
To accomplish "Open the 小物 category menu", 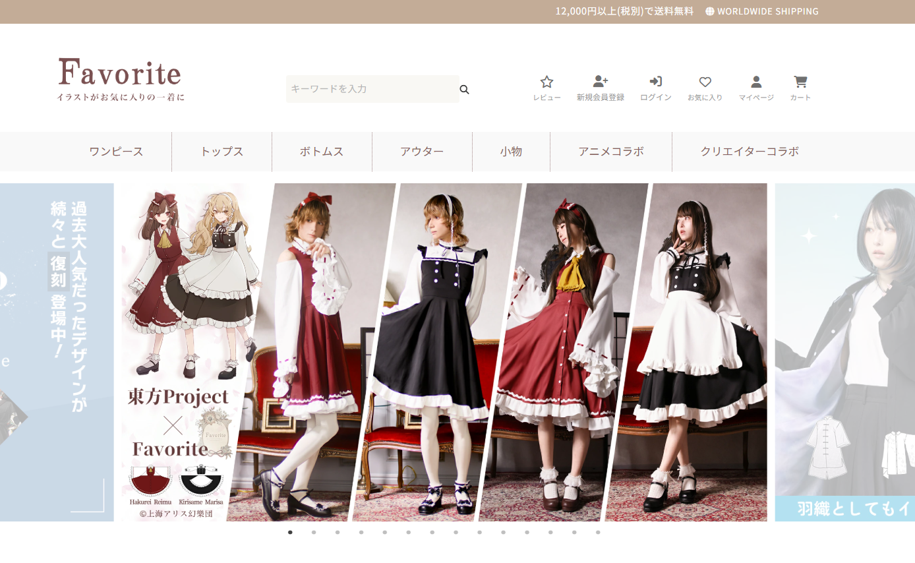I will click(x=511, y=152).
